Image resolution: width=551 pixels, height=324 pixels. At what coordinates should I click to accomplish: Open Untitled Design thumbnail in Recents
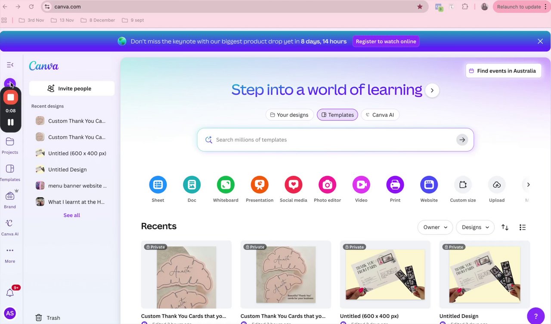pyautogui.click(x=484, y=274)
